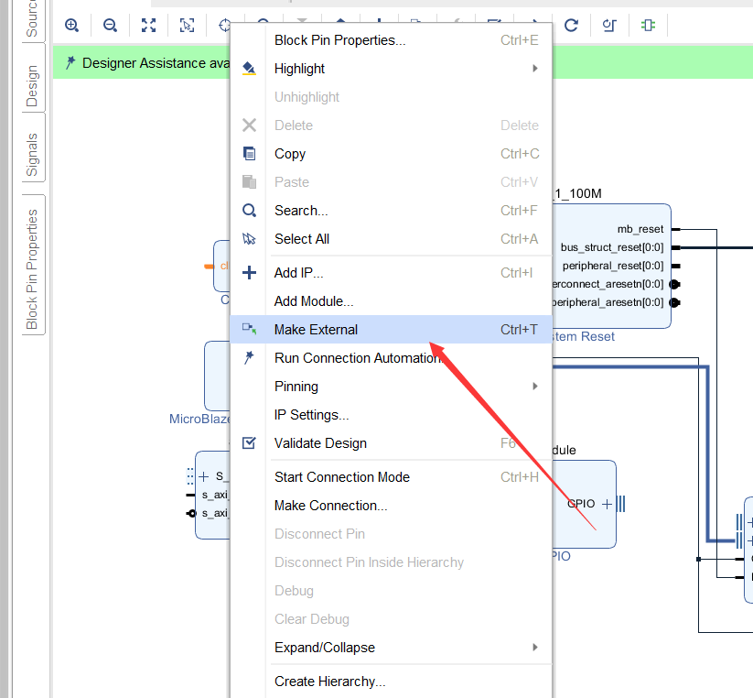Select Run Connection Automation menu entry

357,358
